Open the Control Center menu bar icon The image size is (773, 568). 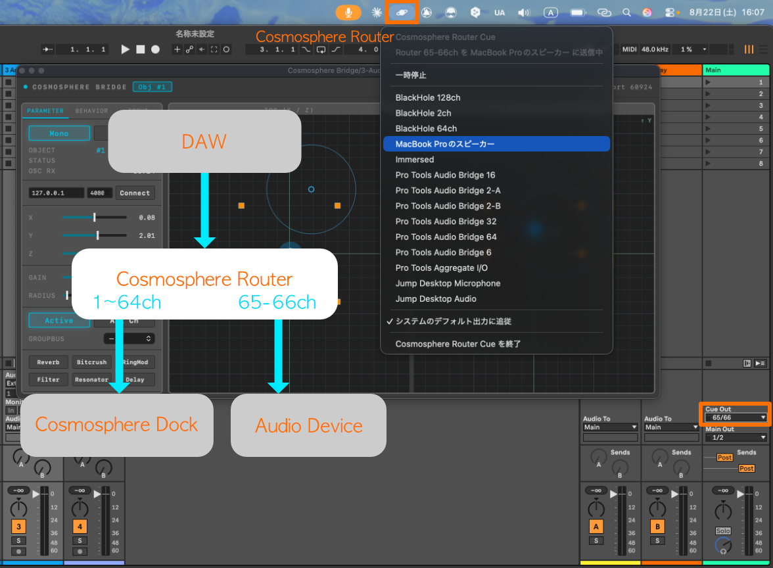click(670, 12)
